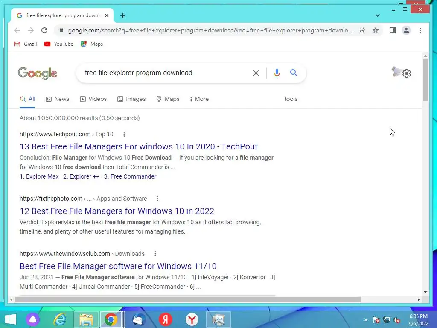Open Thunderbird mail taskbar icon
The image size is (437, 328).
(139, 319)
